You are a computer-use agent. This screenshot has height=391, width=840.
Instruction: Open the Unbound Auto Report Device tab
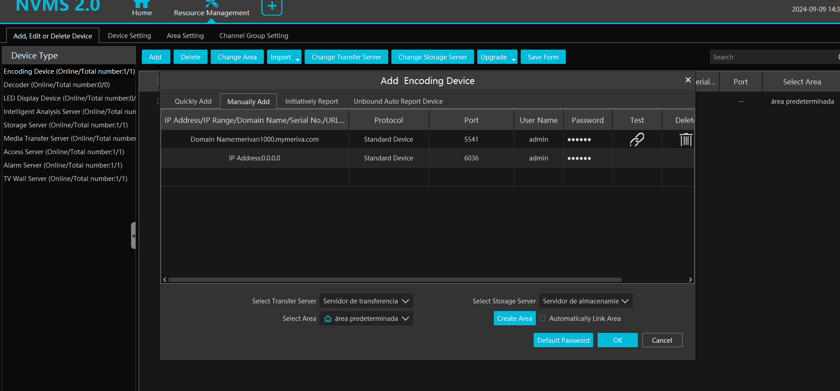point(398,101)
